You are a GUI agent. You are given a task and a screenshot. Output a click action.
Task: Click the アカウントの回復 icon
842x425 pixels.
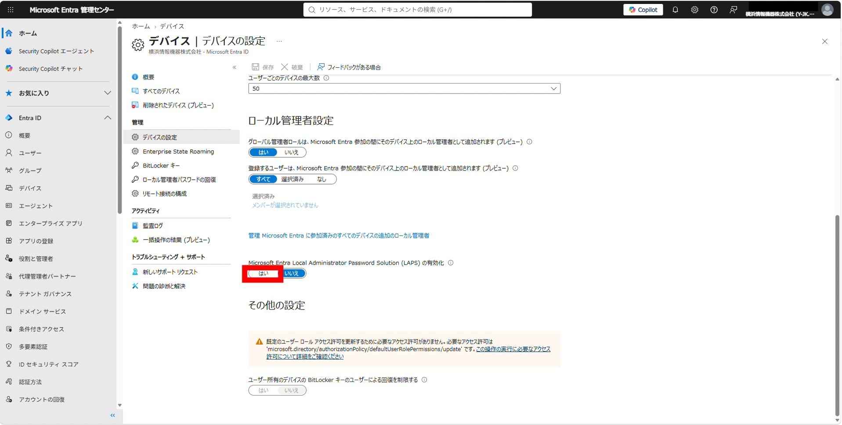[9, 399]
